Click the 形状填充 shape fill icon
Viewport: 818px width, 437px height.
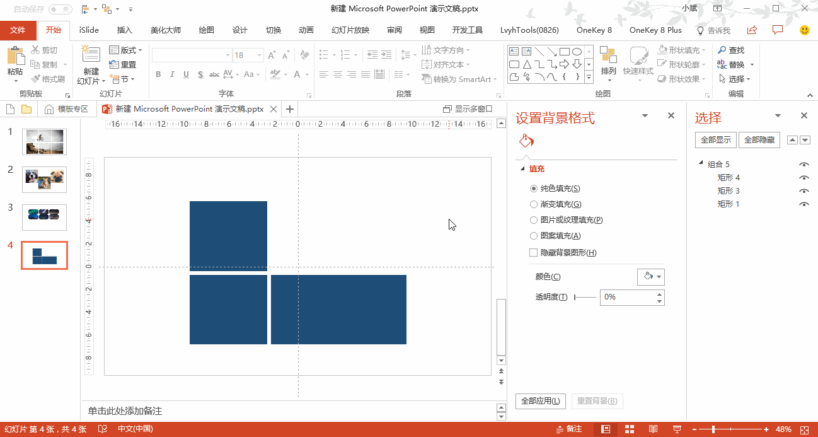660,49
